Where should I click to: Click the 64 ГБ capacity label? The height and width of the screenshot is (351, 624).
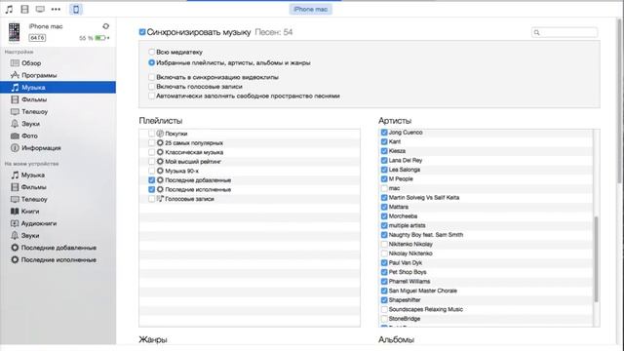(37, 38)
